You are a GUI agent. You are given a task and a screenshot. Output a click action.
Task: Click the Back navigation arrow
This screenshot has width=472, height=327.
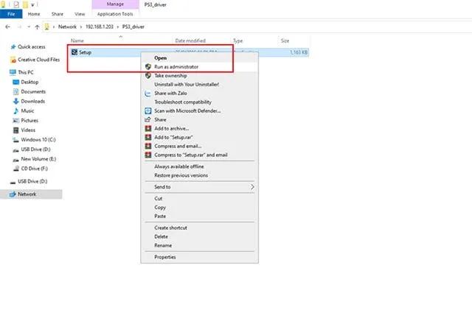[x=8, y=27]
